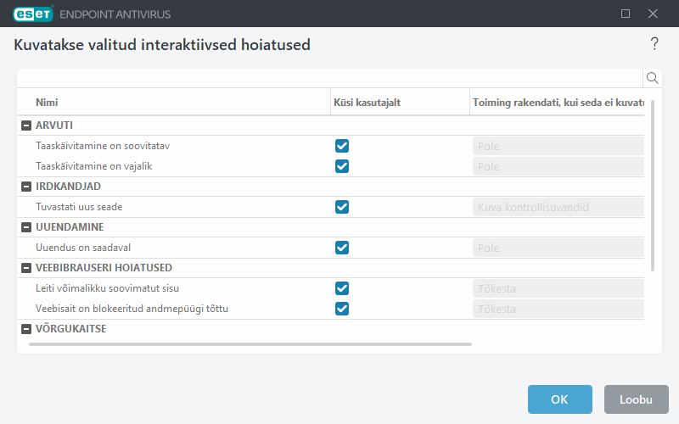Click the horizontal scrollbar at list bottom

(x=250, y=344)
